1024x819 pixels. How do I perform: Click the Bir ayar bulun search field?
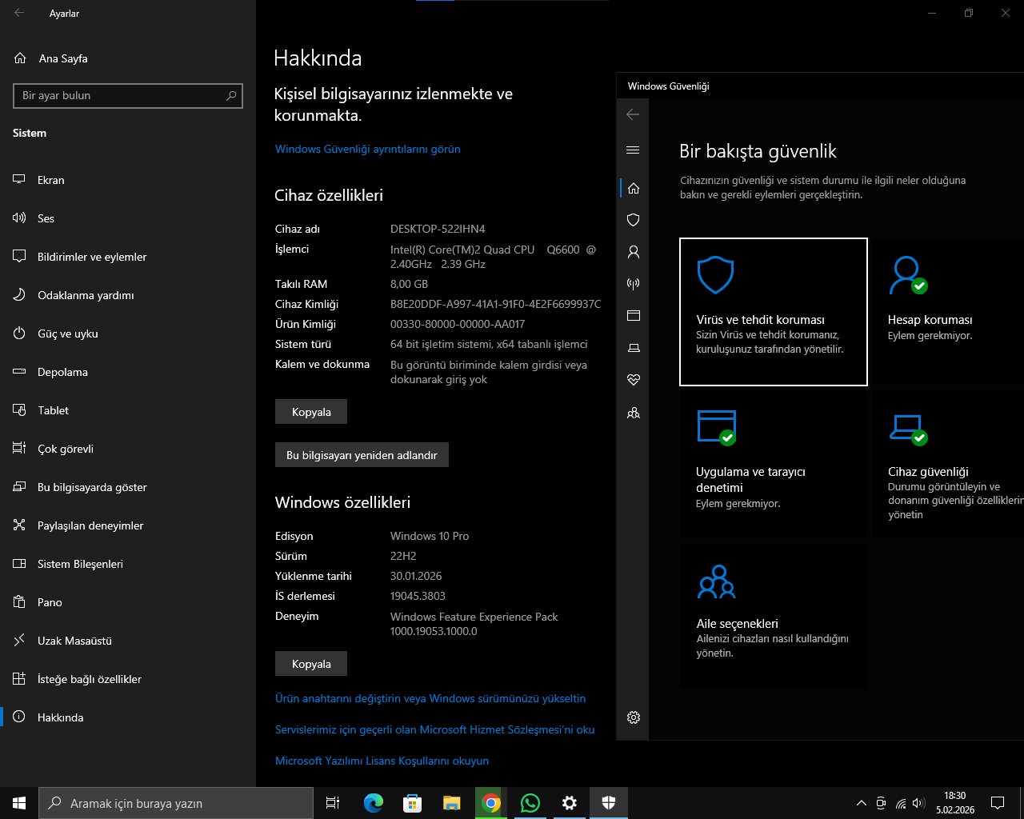pyautogui.click(x=128, y=96)
